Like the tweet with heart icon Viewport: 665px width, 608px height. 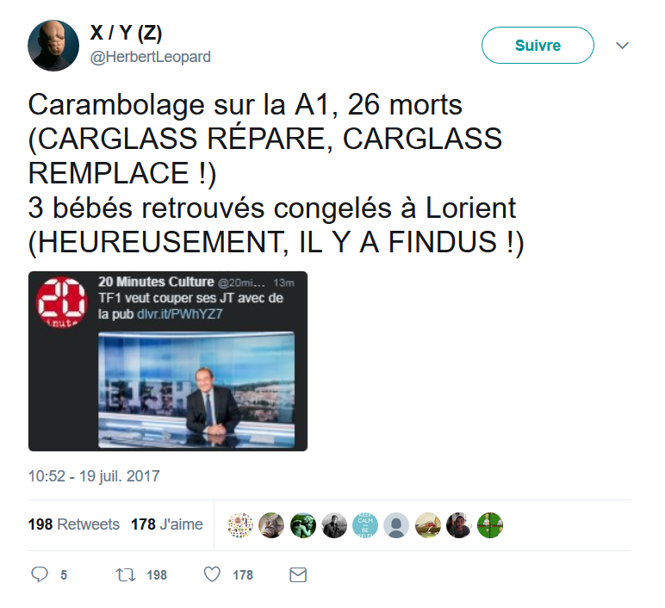tap(212, 574)
